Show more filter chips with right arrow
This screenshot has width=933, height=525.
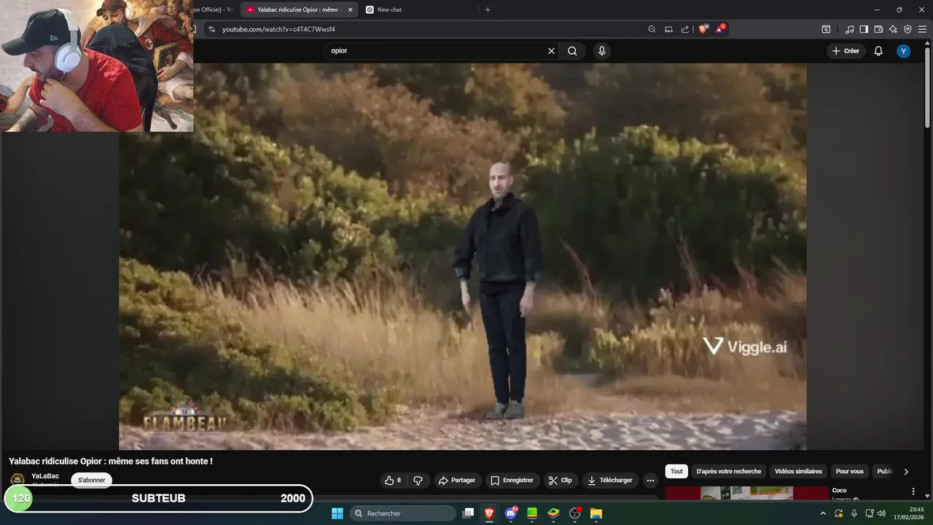tap(906, 472)
